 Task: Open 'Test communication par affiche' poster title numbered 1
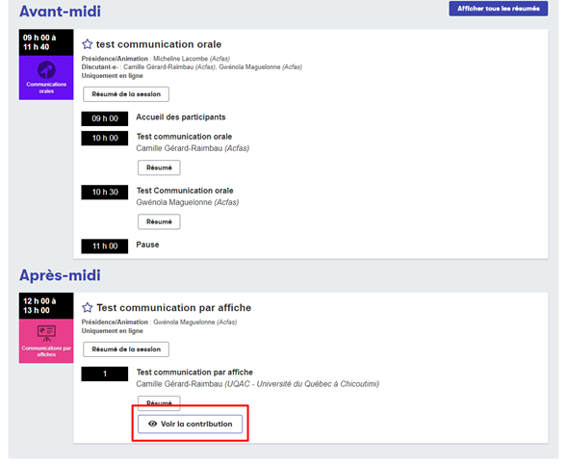[194, 372]
